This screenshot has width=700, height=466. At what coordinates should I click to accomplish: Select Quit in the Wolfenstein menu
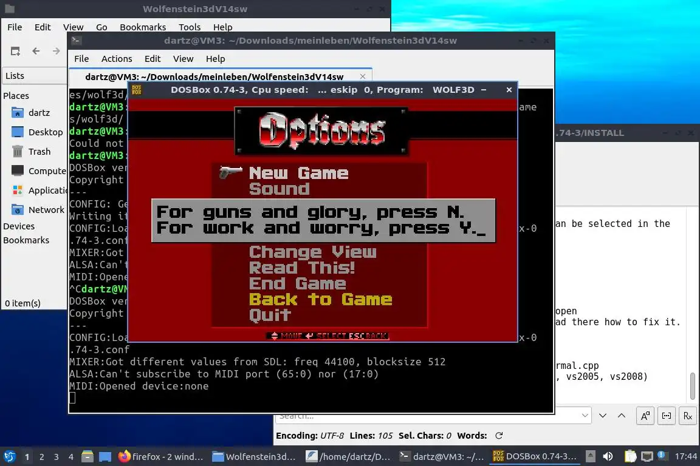pos(270,316)
